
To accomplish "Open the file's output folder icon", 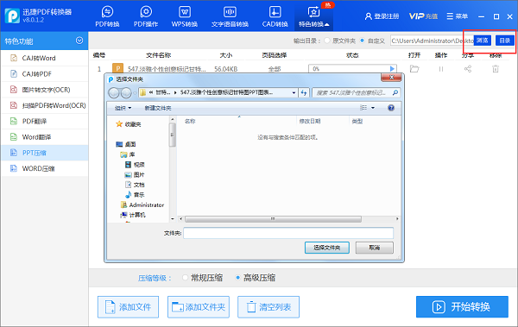I will pos(414,69).
